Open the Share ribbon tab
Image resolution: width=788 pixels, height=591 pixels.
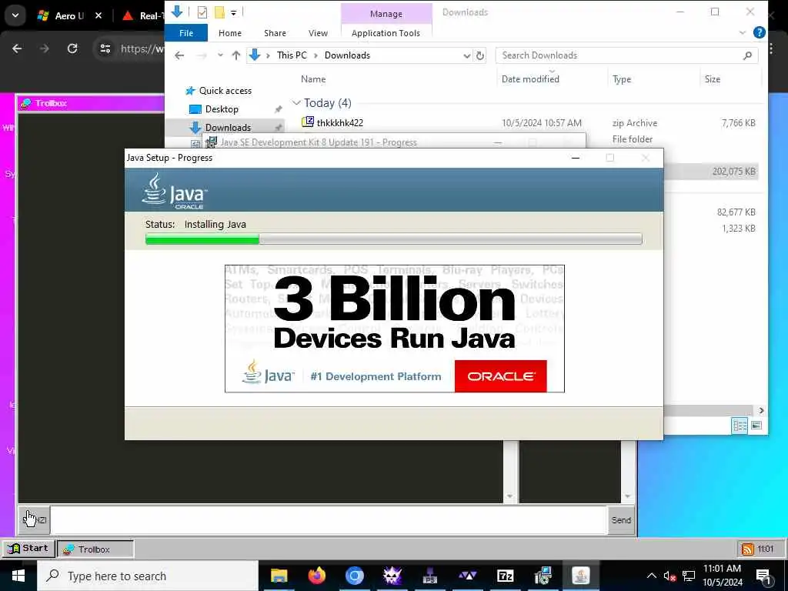click(275, 33)
